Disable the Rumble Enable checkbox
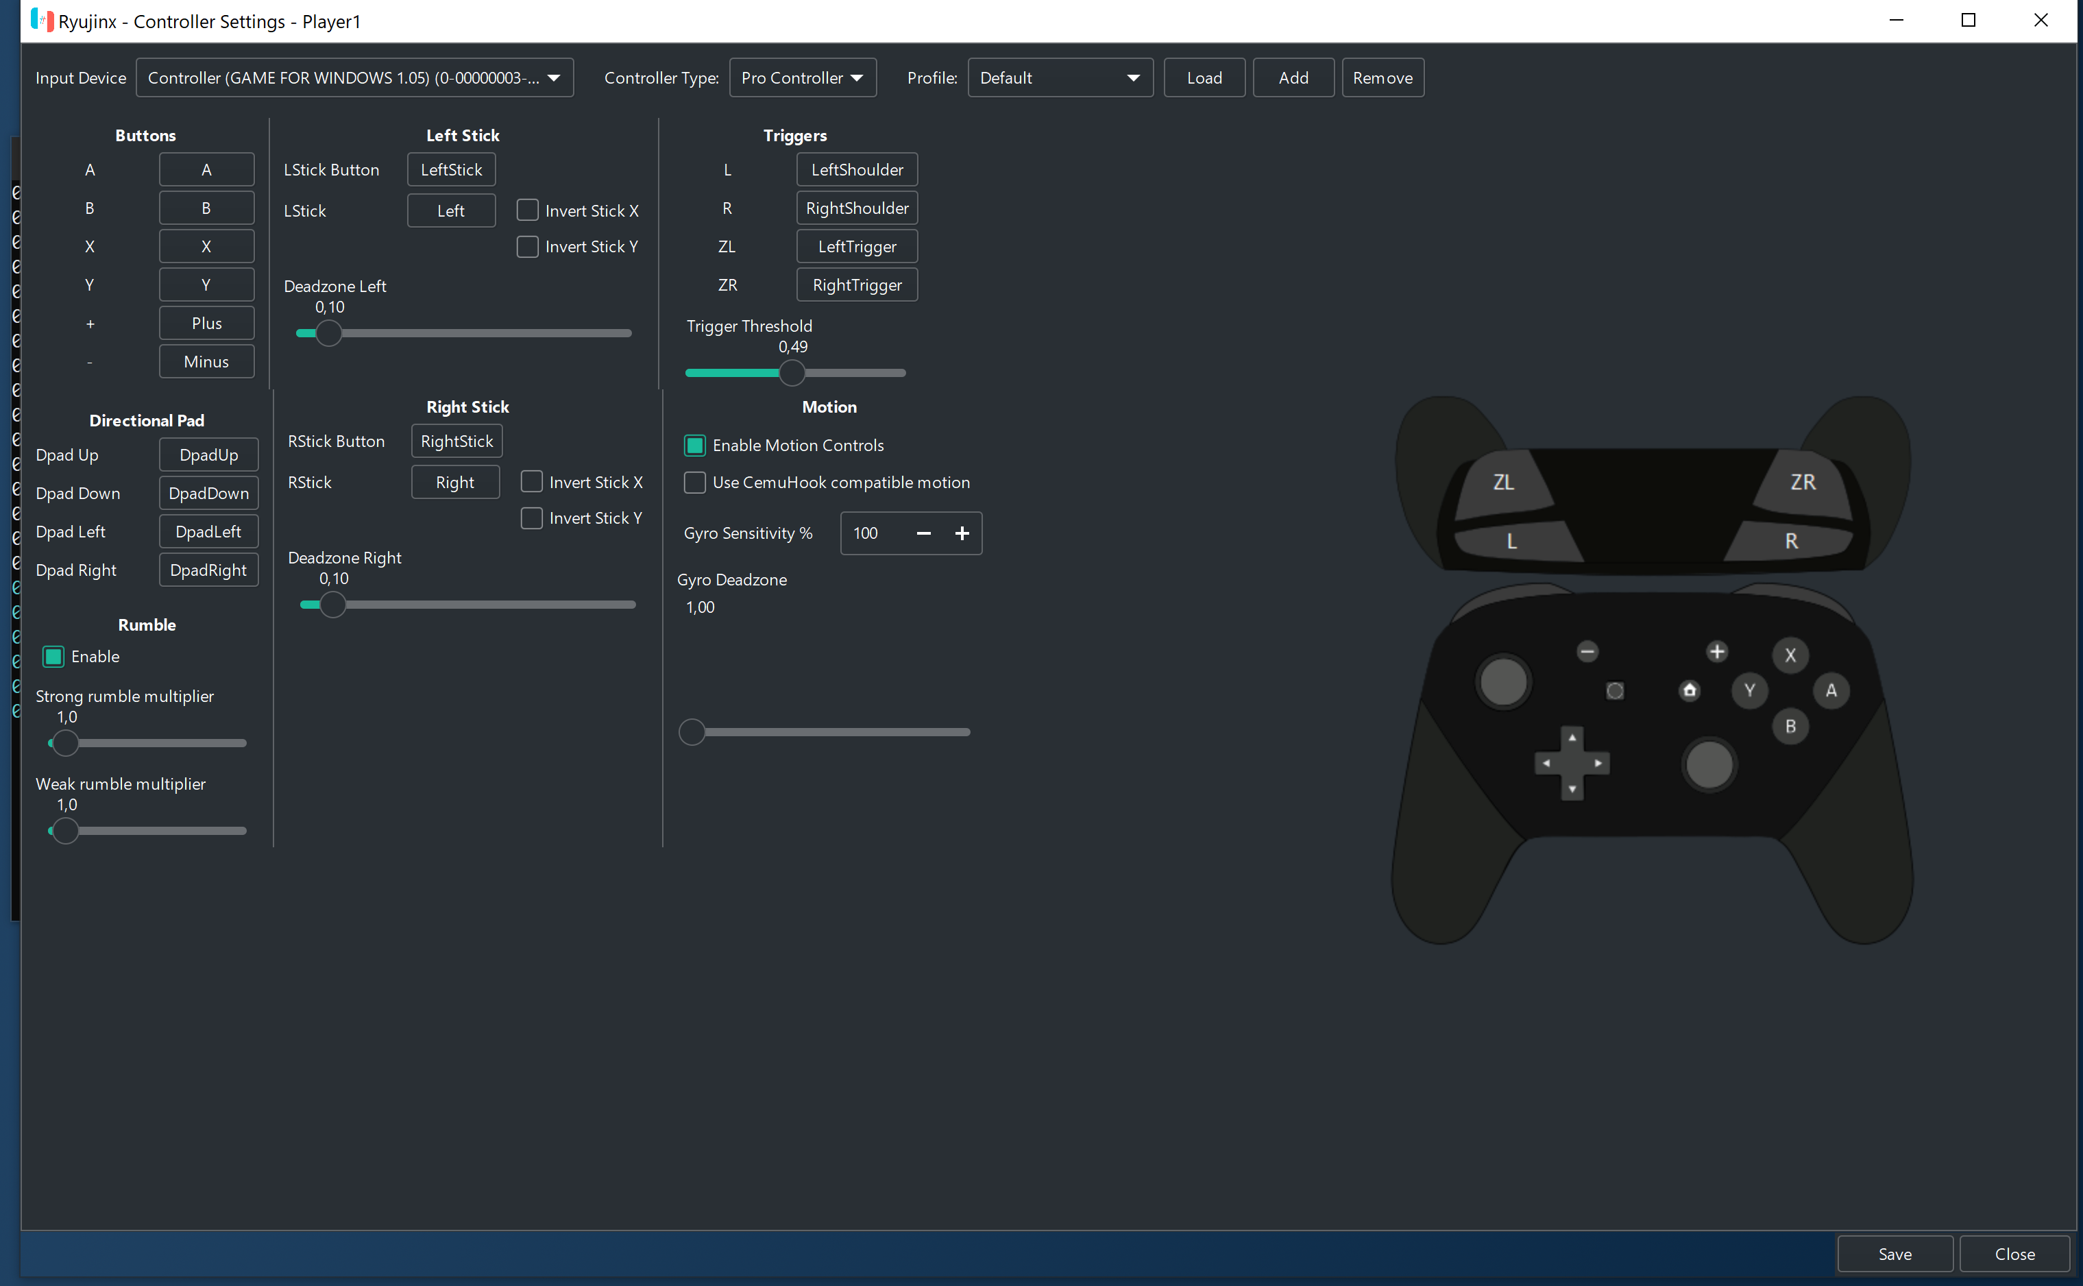Screen dimensions: 2083x1286 [x=53, y=657]
